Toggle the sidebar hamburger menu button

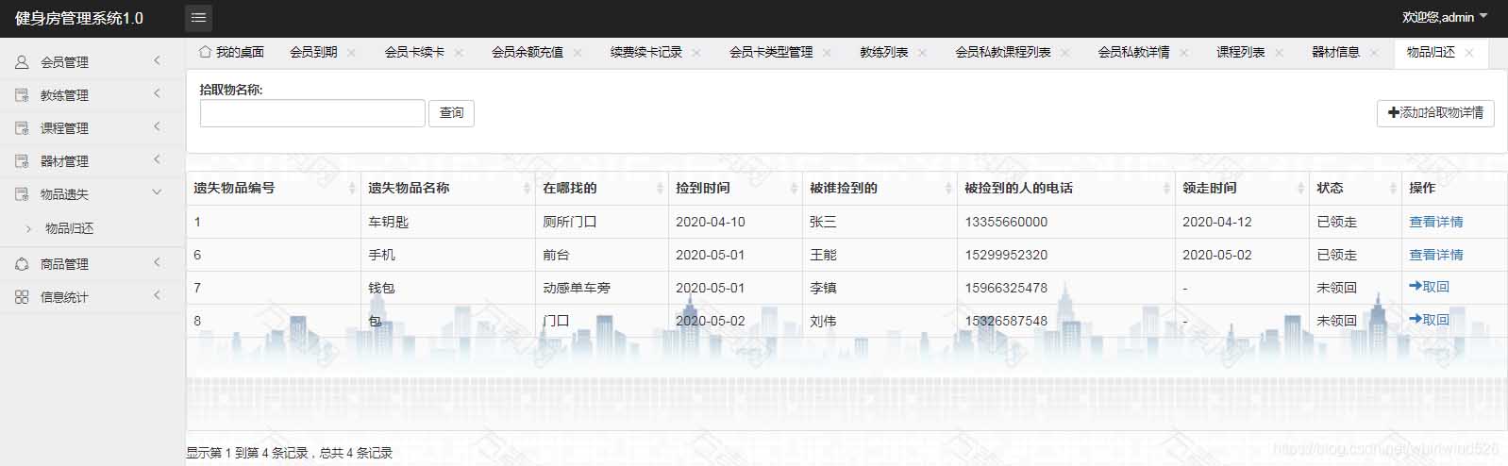(x=198, y=18)
